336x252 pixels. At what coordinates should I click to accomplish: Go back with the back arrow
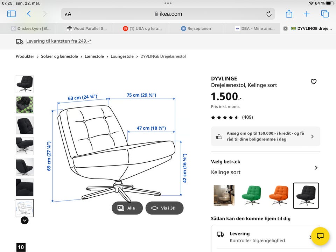[x=29, y=14]
